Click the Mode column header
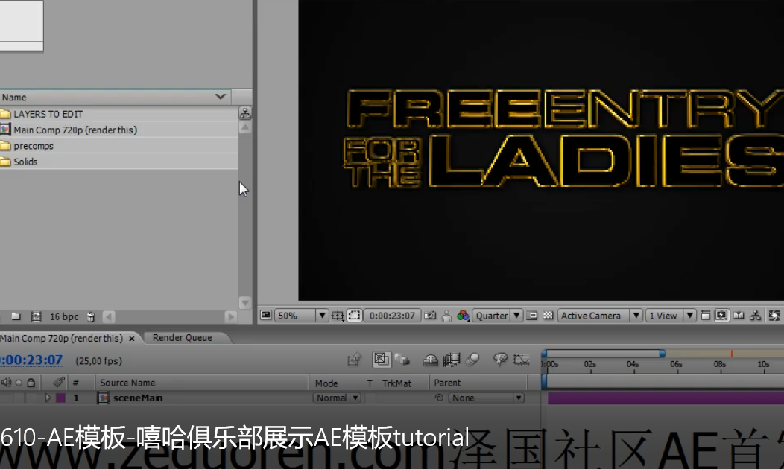Screen dimensions: 784x469 [326, 383]
